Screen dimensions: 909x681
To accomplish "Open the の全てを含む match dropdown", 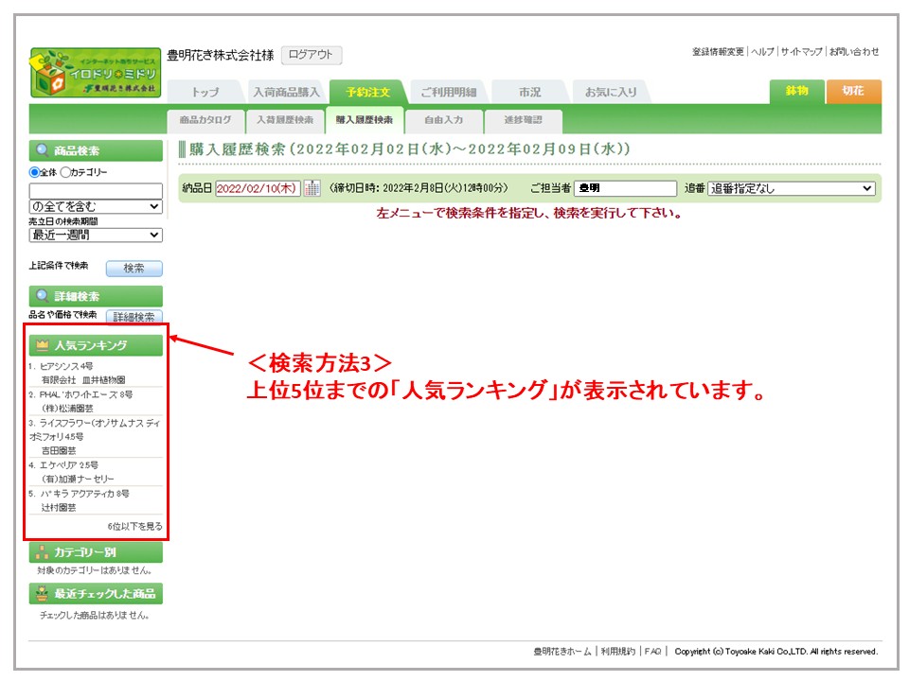I will pyautogui.click(x=95, y=206).
